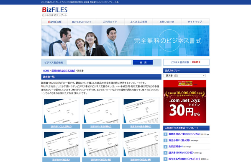Click the rank 5 number badge
Screen dimensions: 251x162
click(x=165, y=159)
